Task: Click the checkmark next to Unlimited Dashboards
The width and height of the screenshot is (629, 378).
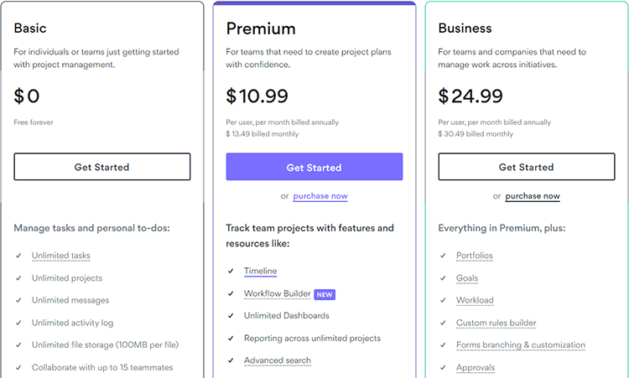Action: (x=231, y=315)
